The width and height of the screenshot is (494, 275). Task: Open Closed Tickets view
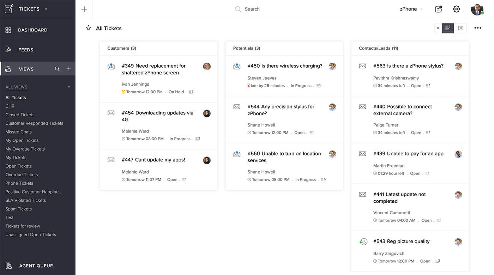coord(20,115)
